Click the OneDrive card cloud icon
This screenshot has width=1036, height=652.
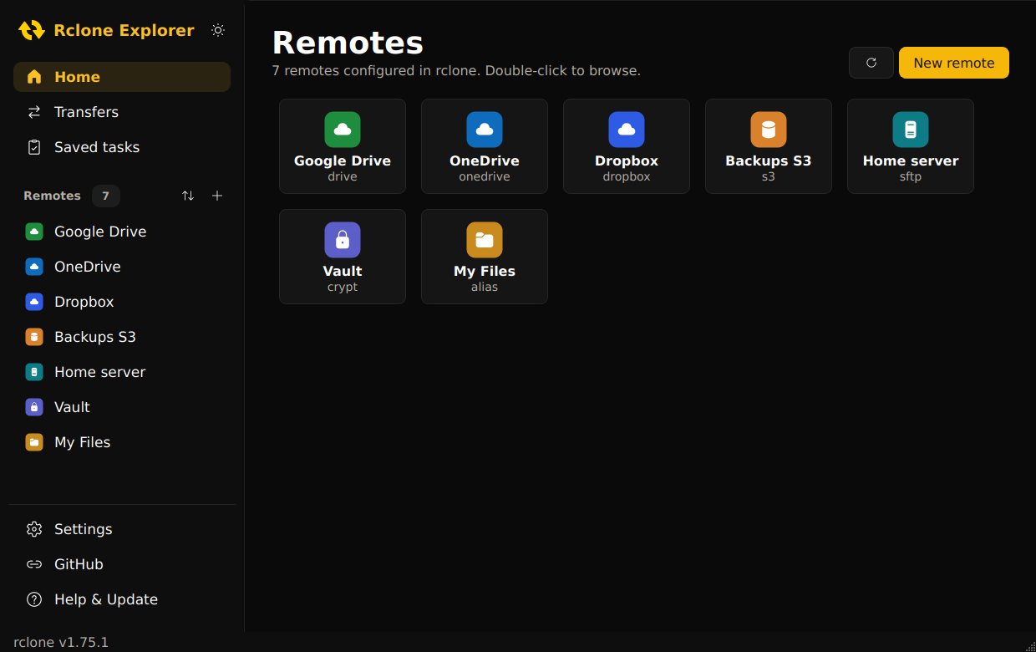(x=485, y=130)
